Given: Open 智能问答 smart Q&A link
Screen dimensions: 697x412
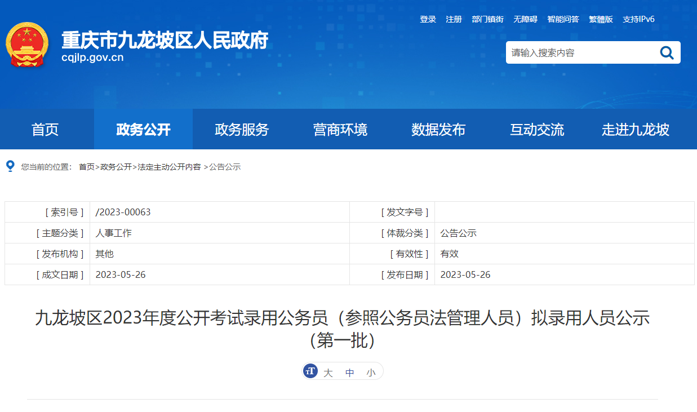Looking at the screenshot, I should (x=563, y=19).
